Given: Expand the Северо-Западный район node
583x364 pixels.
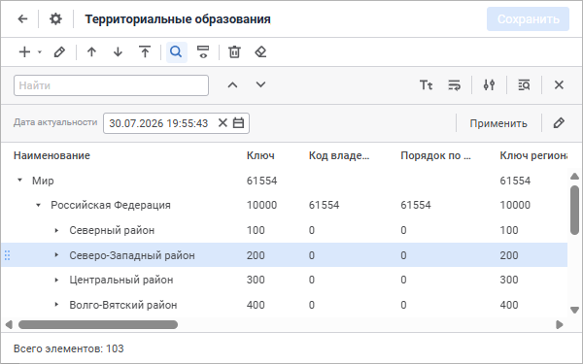Looking at the screenshot, I should [56, 254].
